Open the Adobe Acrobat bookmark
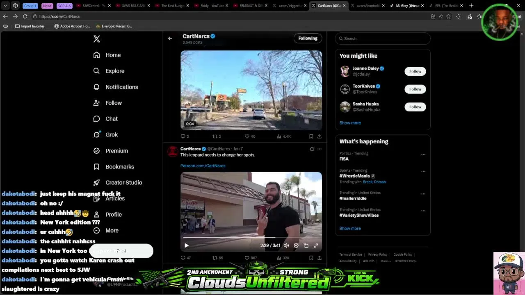 tap(72, 26)
